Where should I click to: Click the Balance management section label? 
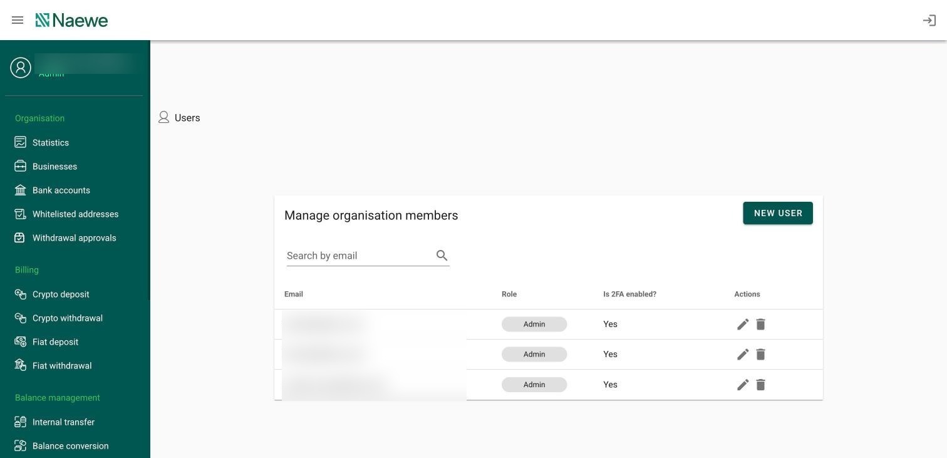pyautogui.click(x=58, y=397)
